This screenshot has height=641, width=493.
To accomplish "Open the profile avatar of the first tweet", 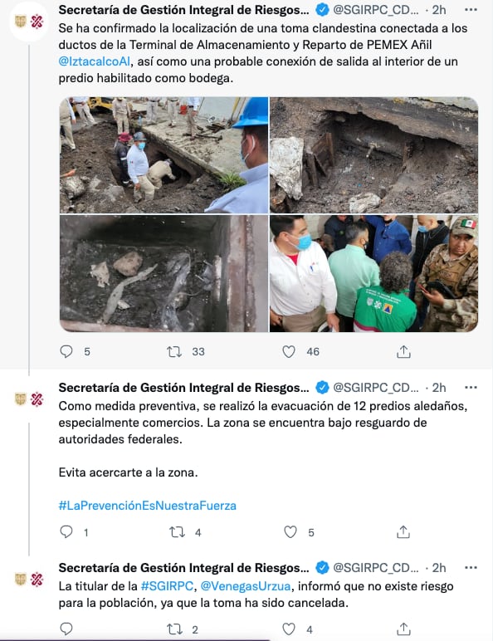I will click(29, 22).
